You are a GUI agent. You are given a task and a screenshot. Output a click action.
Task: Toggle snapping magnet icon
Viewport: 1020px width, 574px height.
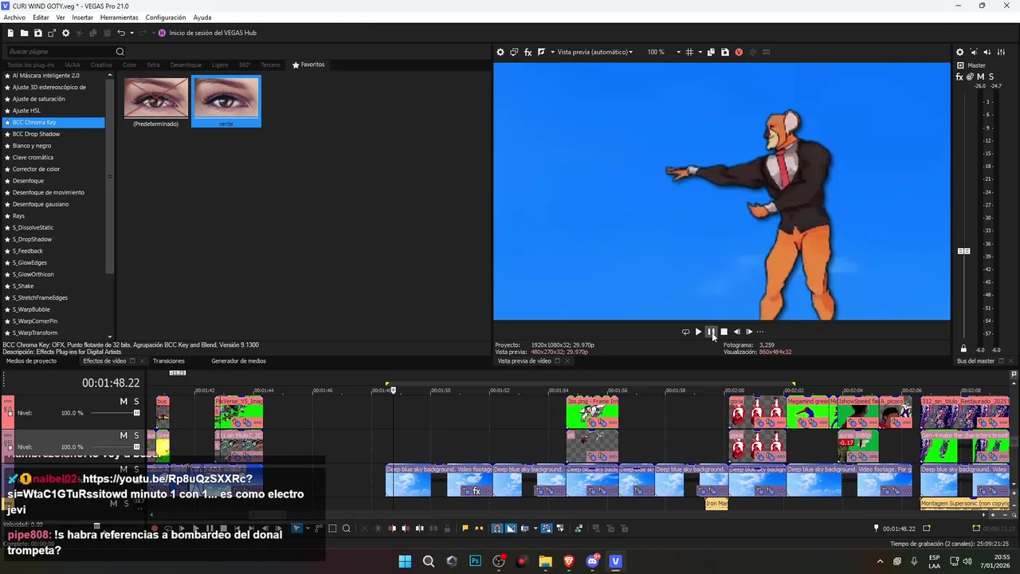[x=497, y=528]
